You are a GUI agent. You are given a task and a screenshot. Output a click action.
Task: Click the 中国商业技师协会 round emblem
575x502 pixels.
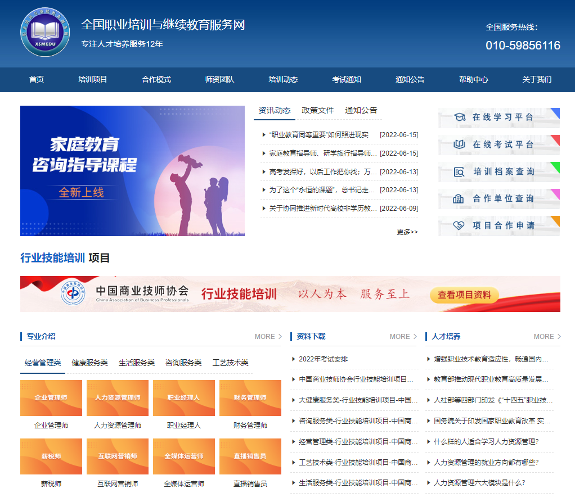coord(73,294)
